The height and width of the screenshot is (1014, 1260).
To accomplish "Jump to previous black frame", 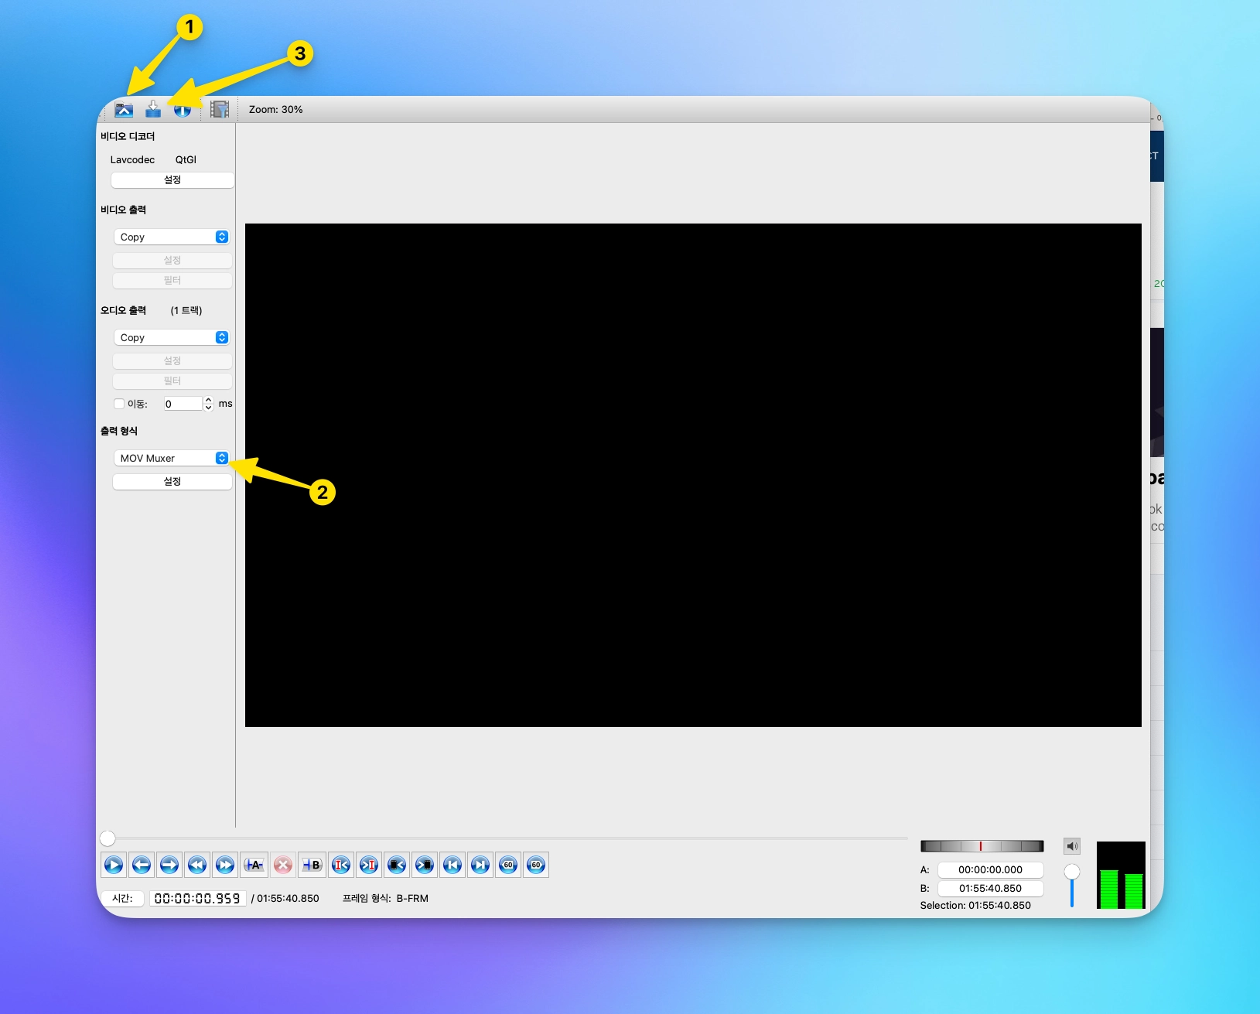I will coord(397,865).
